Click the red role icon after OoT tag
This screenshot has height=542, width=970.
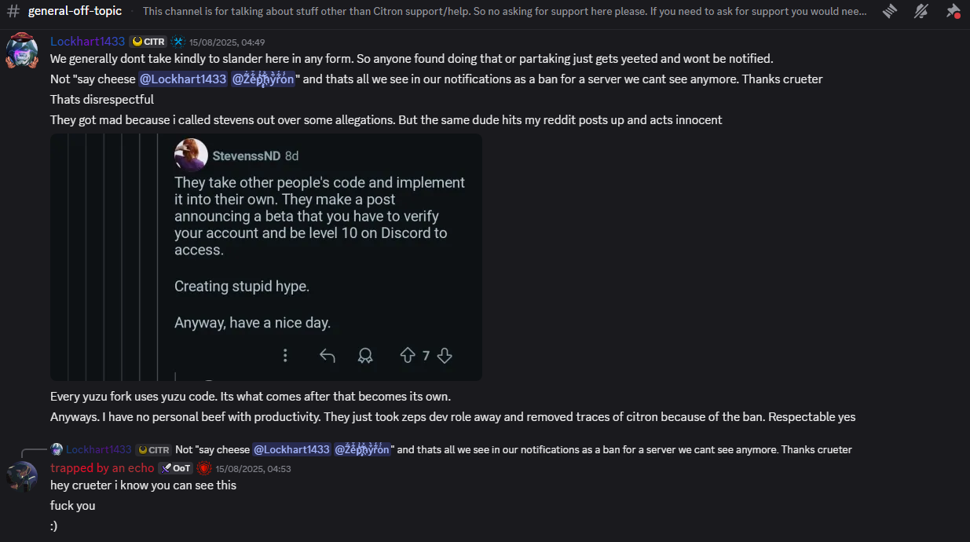(204, 468)
